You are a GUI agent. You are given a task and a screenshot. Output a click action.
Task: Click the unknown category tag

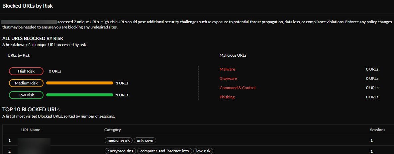pos(145,140)
